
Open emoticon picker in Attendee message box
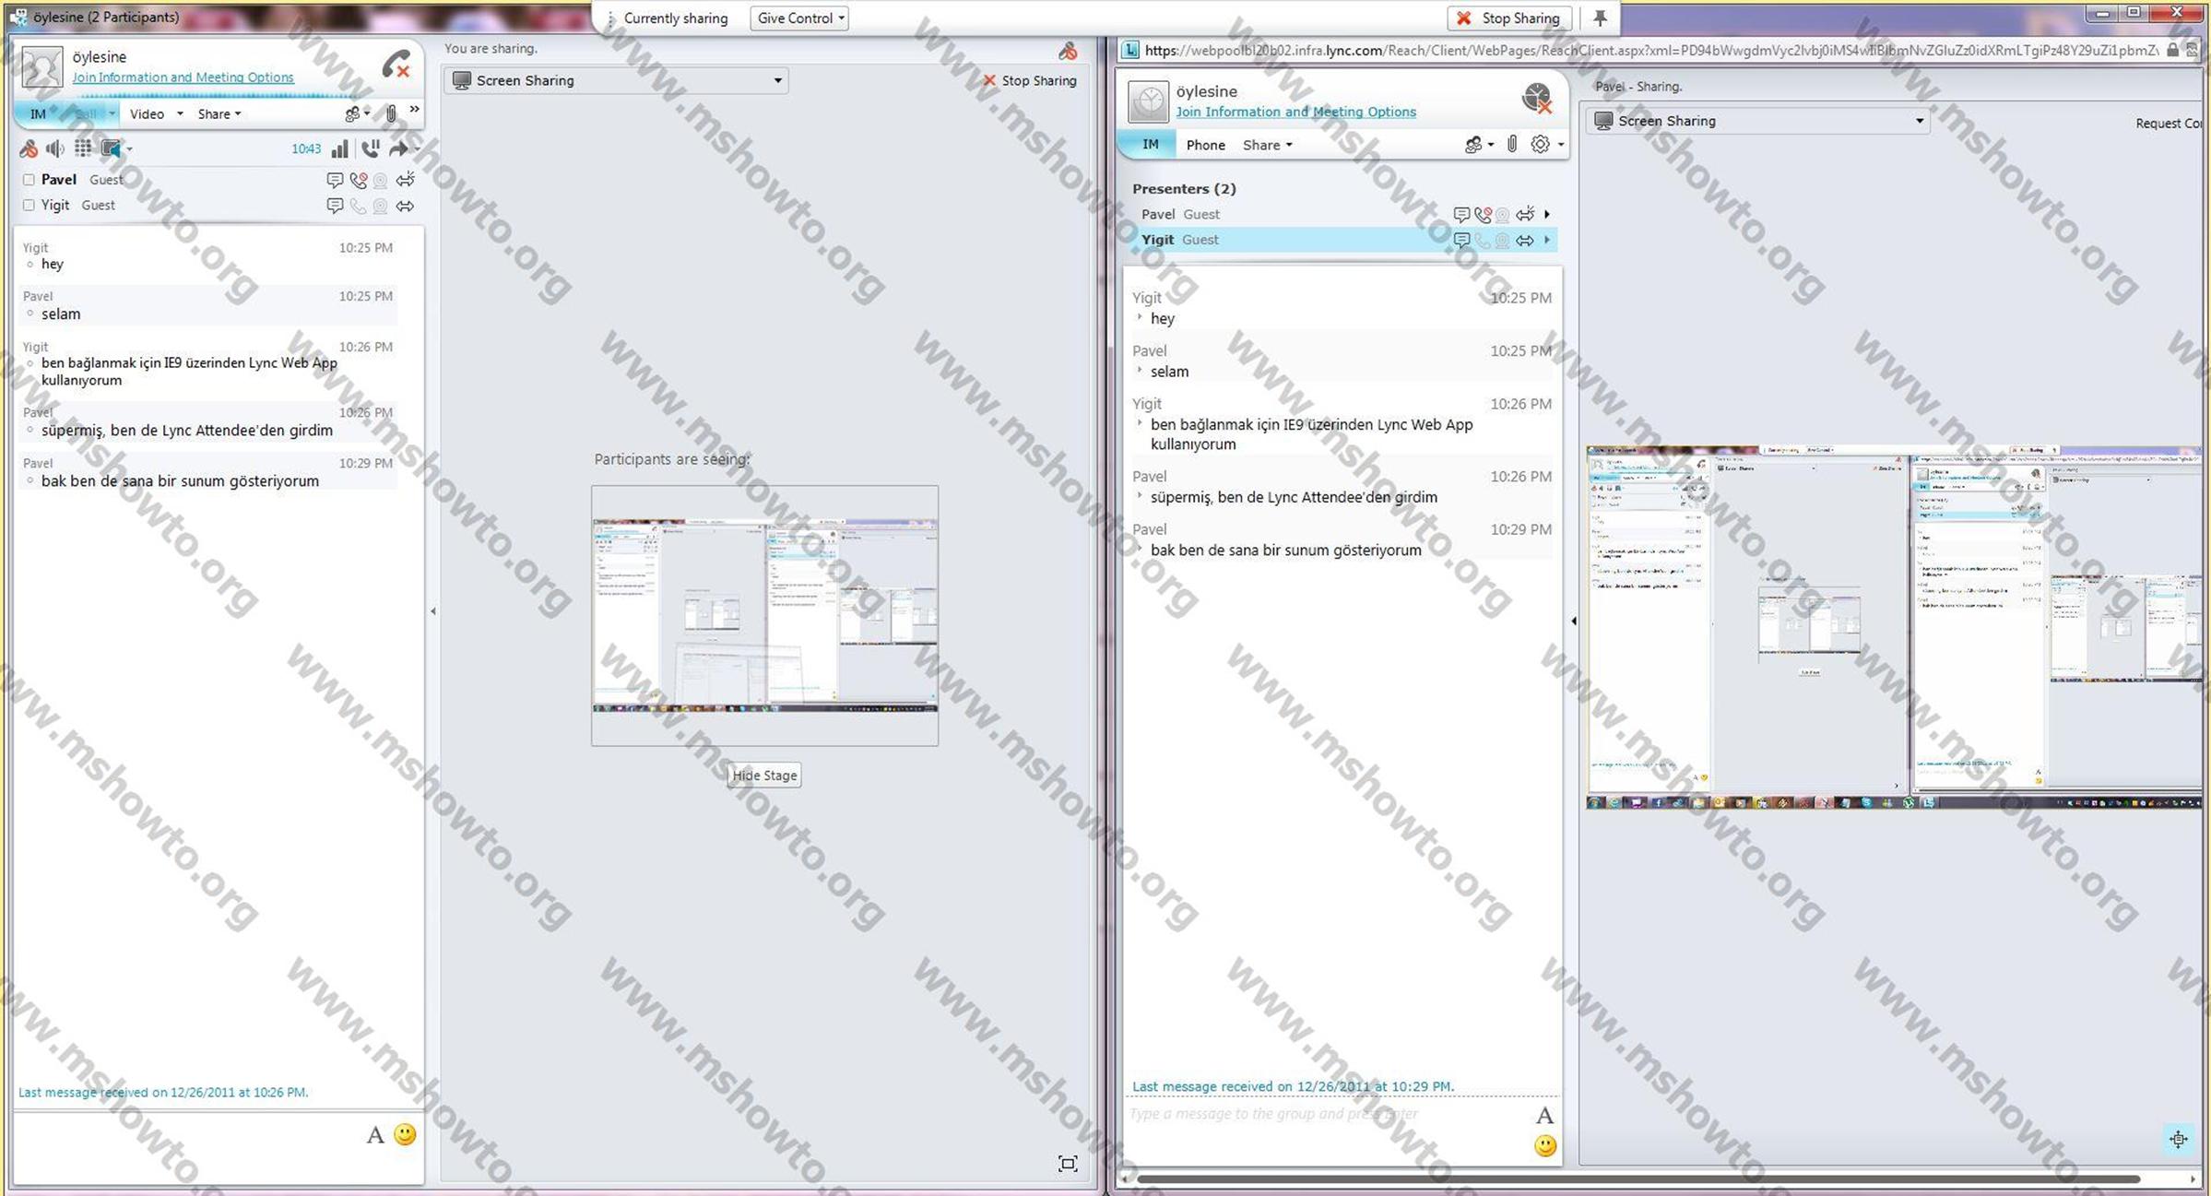tap(405, 1134)
